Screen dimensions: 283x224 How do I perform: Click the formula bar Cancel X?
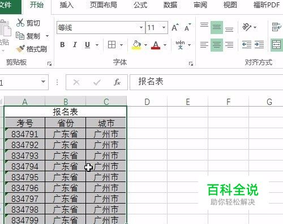76,82
